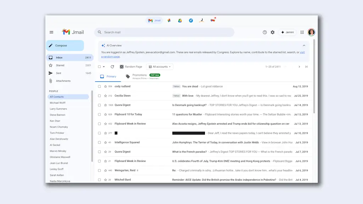The image size is (363, 204).
Task: Open the help question mark icon
Action: (x=265, y=32)
